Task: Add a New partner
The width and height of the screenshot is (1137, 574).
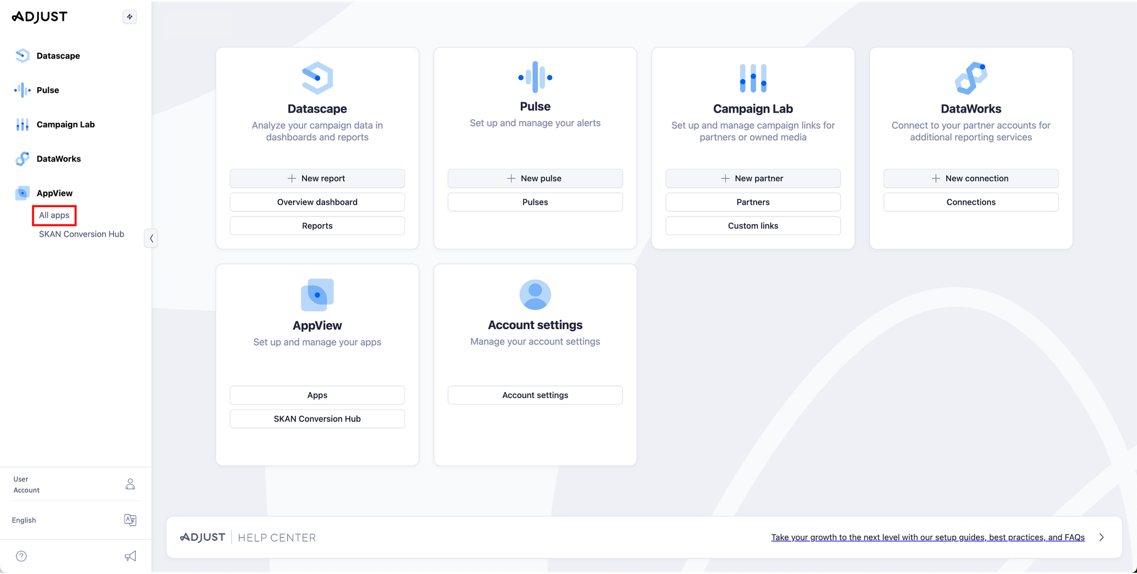Action: [753, 178]
